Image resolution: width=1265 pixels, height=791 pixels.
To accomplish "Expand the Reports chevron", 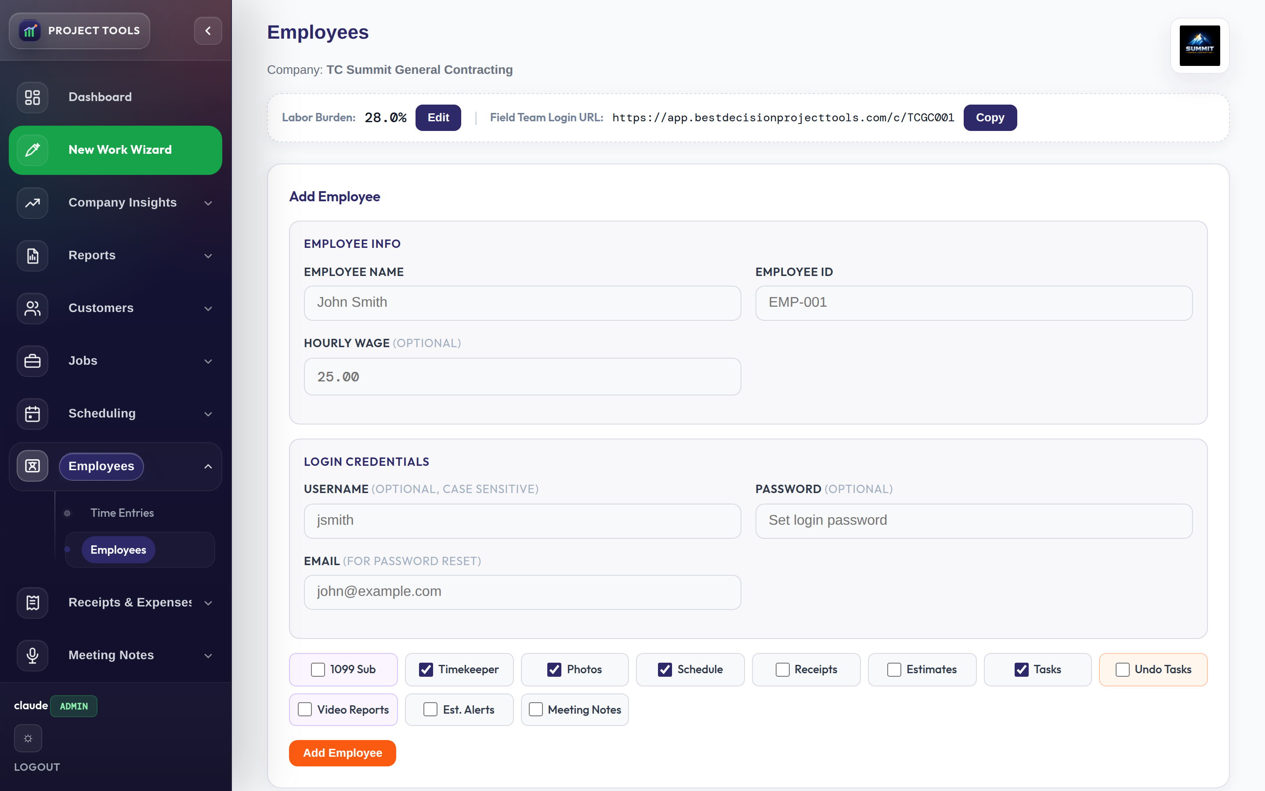I will tap(208, 256).
